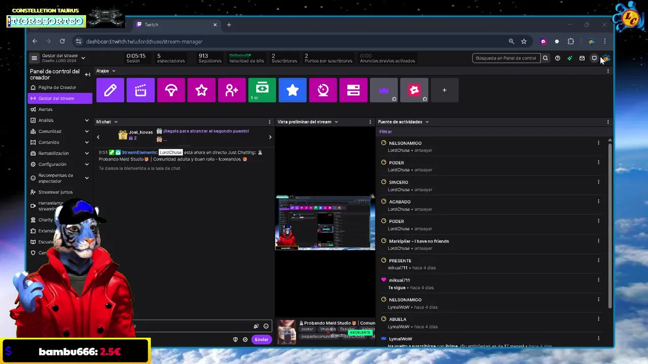Open the help question mark icon
This screenshot has height=364, width=648.
[557, 58]
